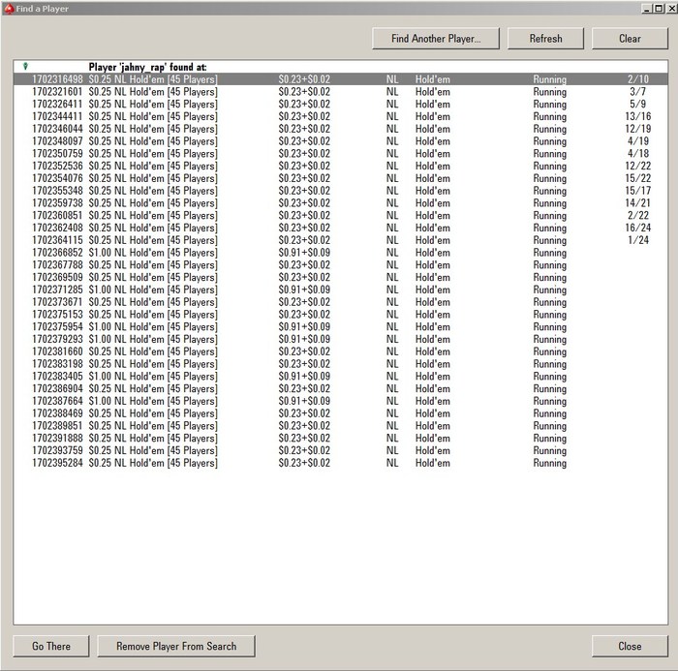678x671 pixels.
Task: Select tournament row 1702355348
Action: click(341, 191)
